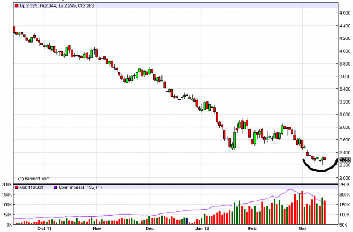
Task: Click the 2.000 price axis label
Action: pos(345,178)
